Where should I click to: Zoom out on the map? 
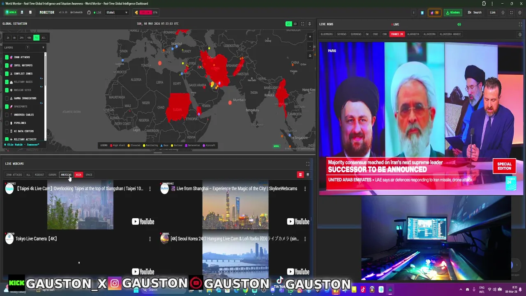[x=310, y=46]
